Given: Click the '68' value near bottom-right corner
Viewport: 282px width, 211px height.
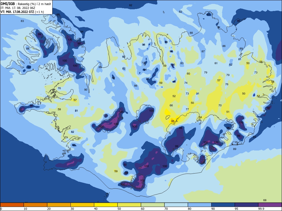Looking at the screenshot, I should (x=265, y=200).
